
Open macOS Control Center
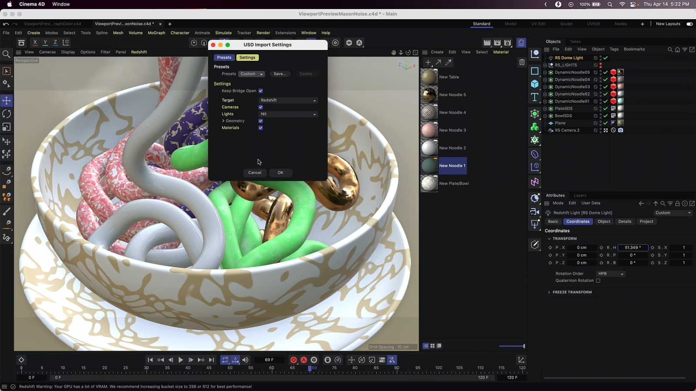pyautogui.click(x=634, y=4)
